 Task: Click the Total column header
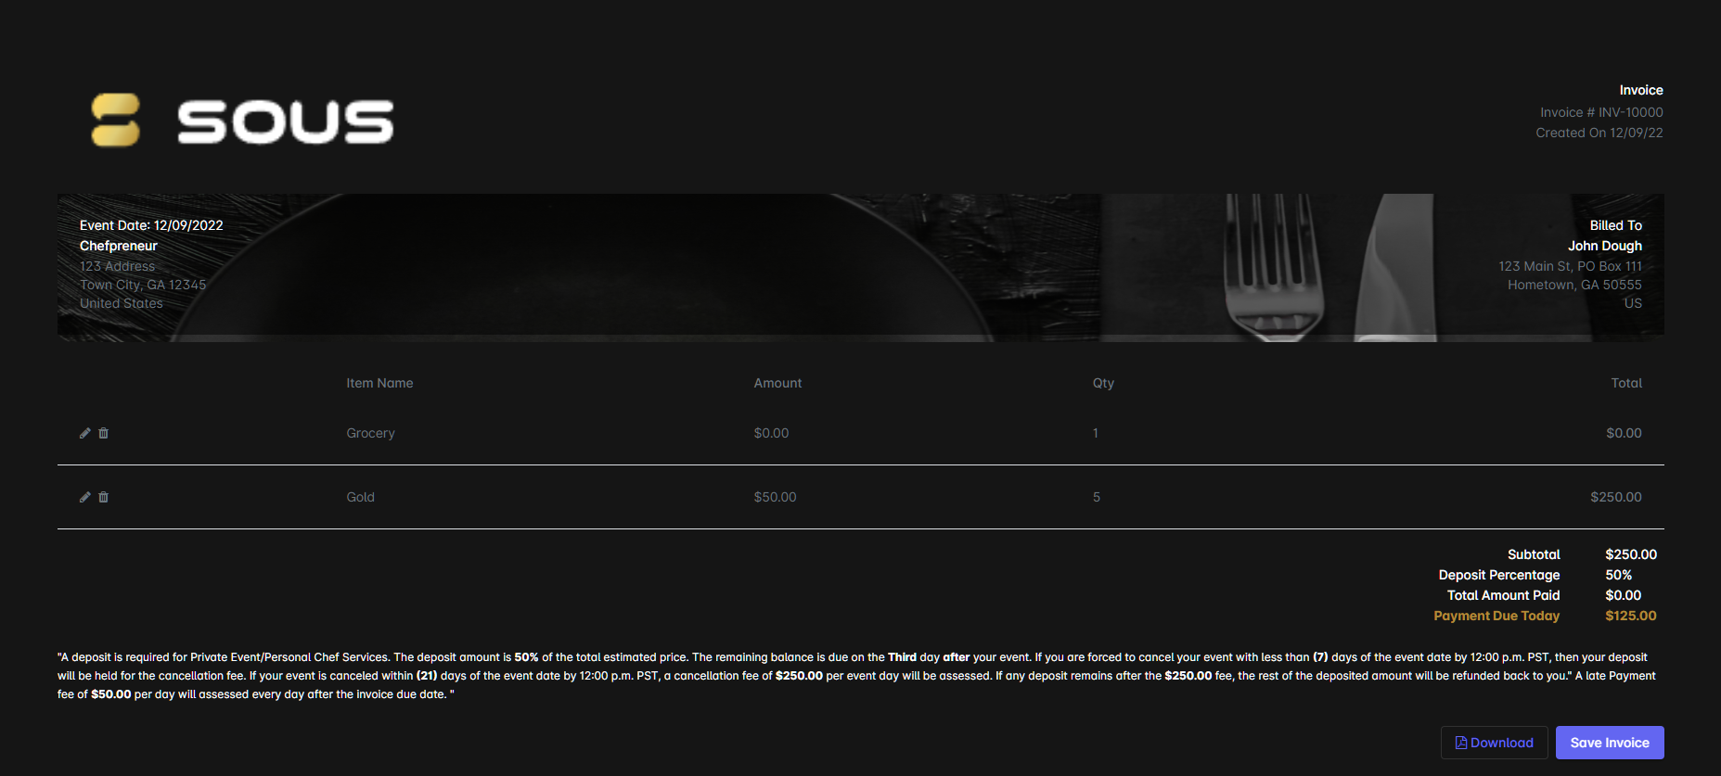click(1626, 383)
